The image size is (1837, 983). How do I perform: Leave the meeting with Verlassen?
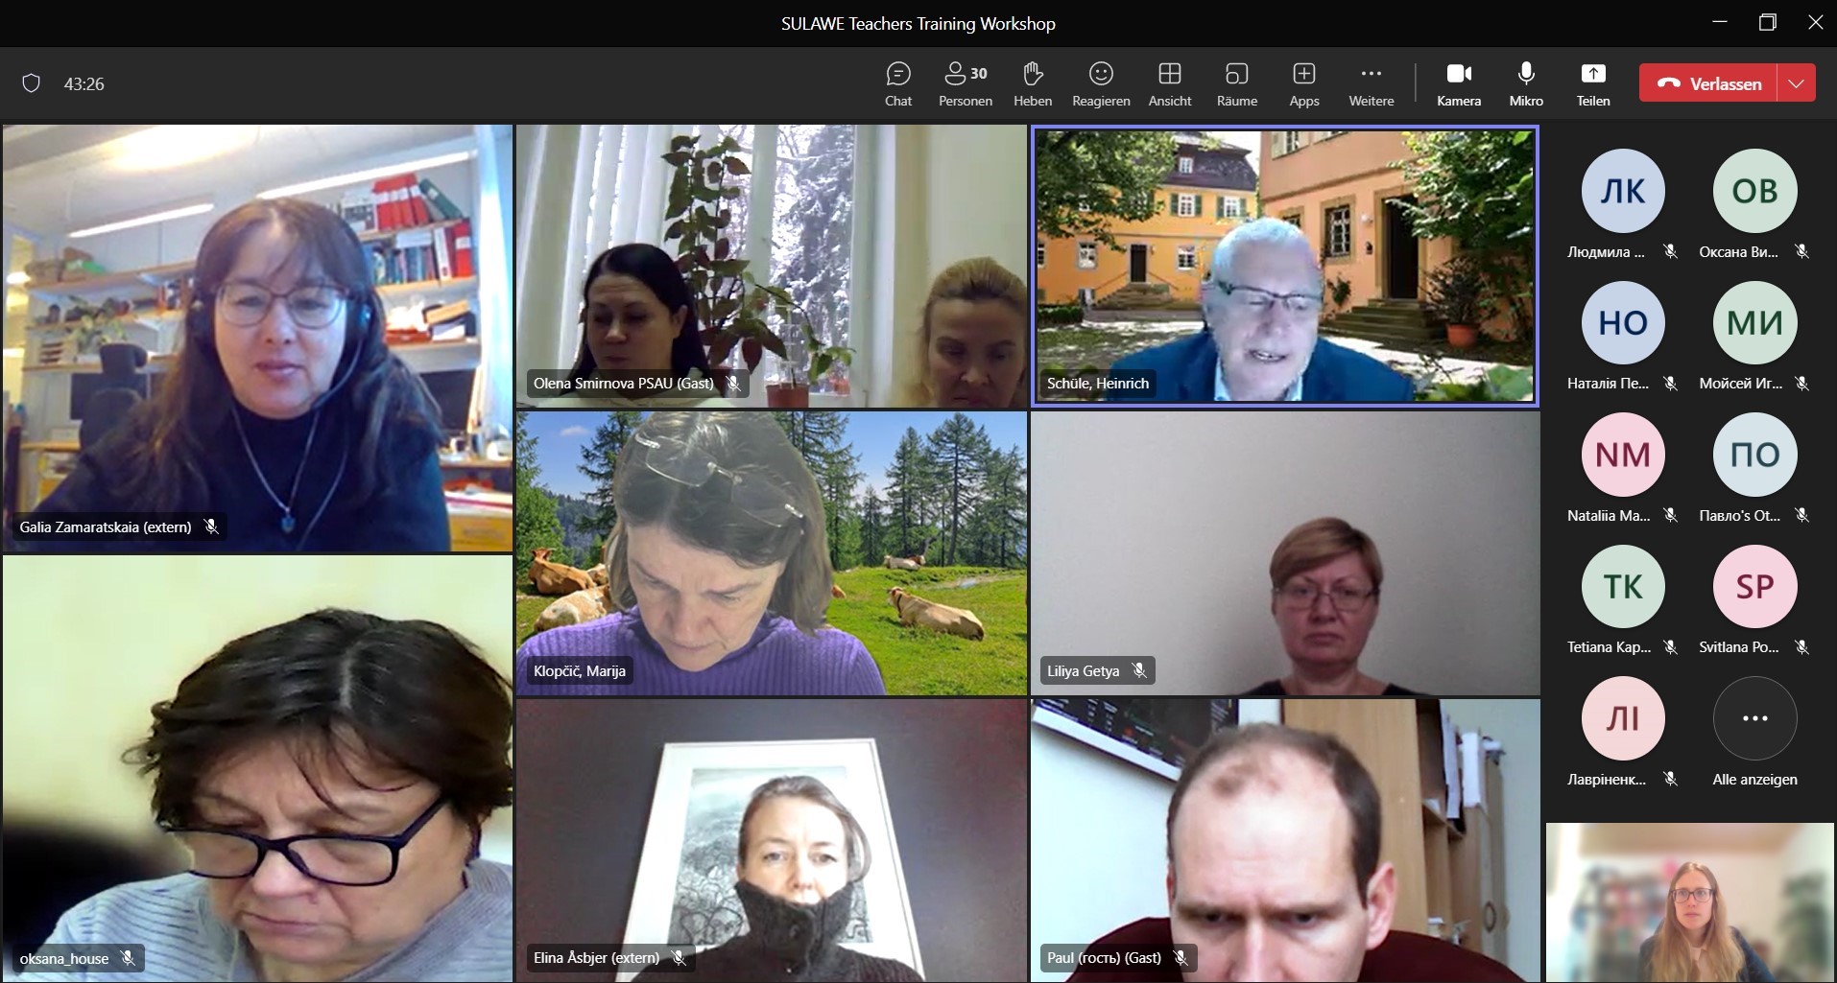point(1708,83)
